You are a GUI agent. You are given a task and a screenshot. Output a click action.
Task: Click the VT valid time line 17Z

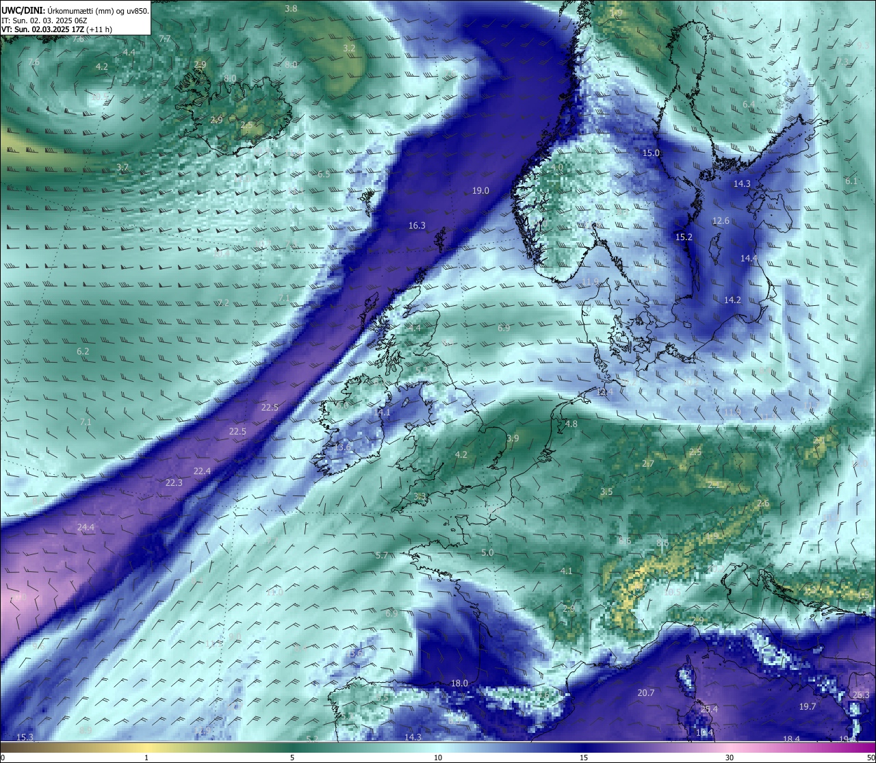click(x=57, y=29)
